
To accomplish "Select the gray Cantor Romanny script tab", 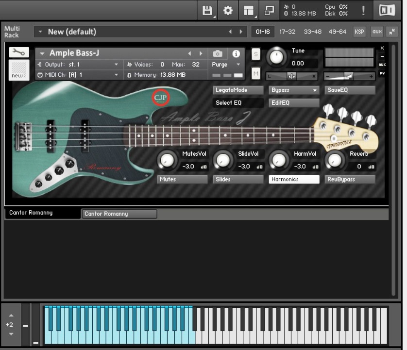I will click(x=119, y=214).
